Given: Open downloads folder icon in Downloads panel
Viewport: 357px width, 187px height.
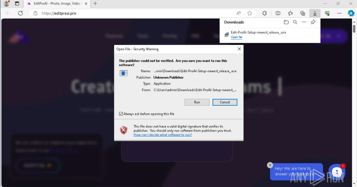Looking at the screenshot, I should point(286,22).
